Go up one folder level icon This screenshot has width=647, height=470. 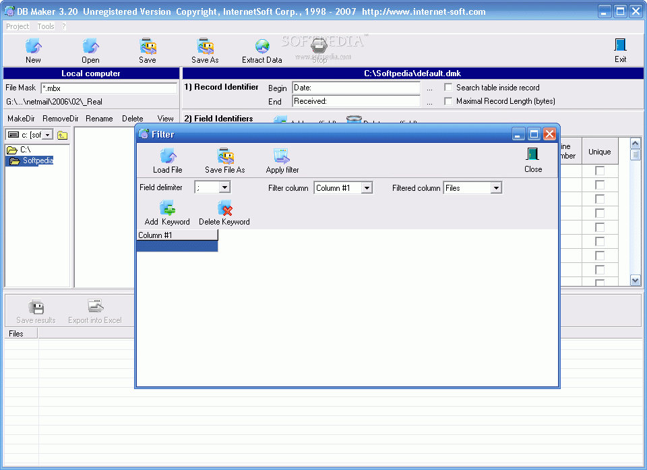(62, 135)
